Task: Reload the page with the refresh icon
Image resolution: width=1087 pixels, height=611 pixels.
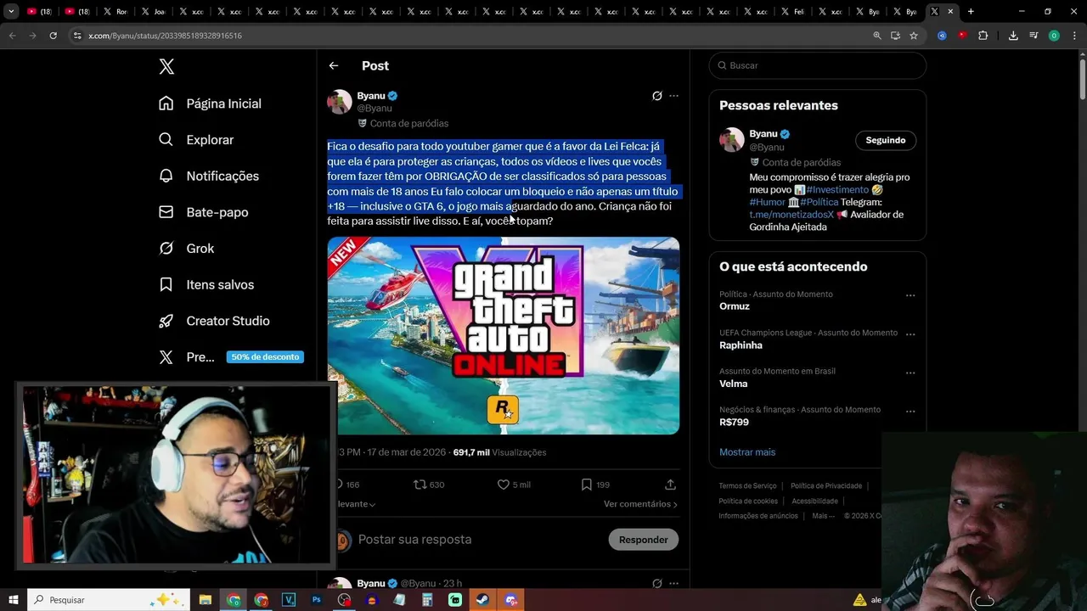Action: click(53, 36)
